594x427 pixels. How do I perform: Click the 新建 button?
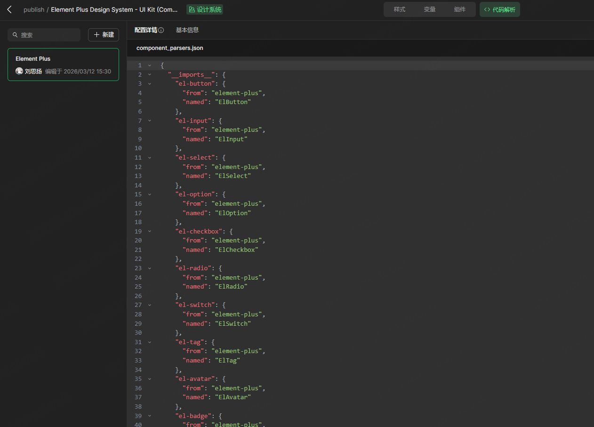pos(104,35)
